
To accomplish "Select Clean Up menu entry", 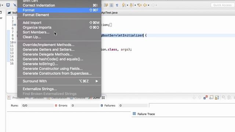I will (59, 37).
